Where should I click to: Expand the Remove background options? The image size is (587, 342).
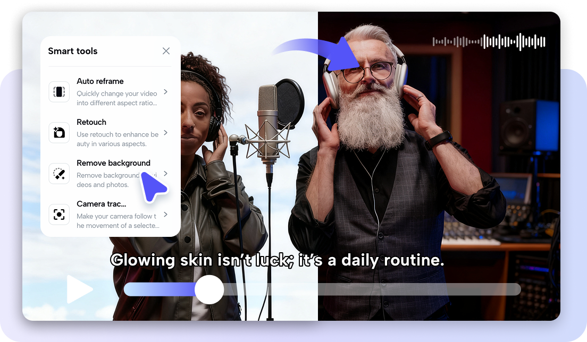point(165,173)
